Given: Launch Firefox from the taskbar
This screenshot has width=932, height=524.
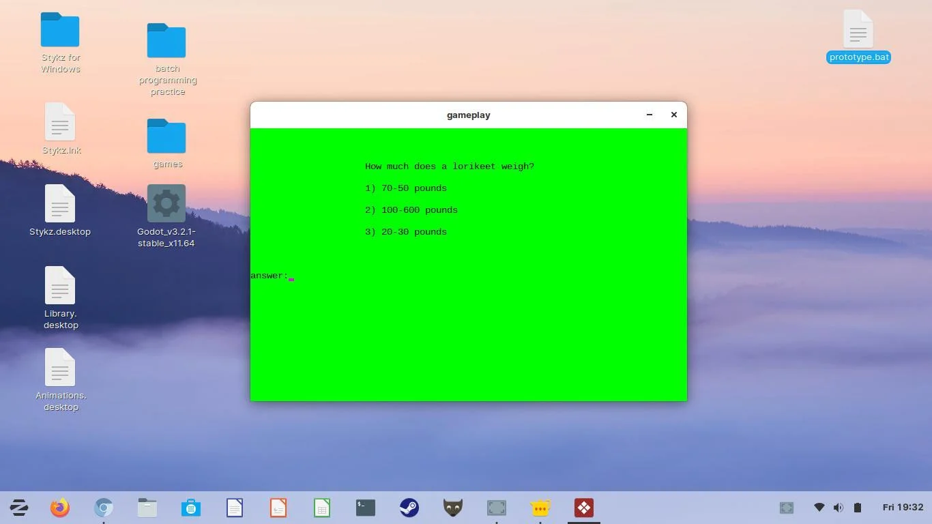Looking at the screenshot, I should (60, 508).
